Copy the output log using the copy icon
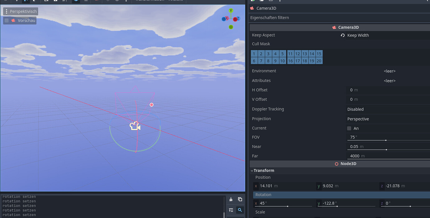 pos(240,199)
